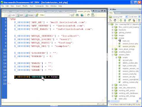Screen dimensions: 142x107
Task: Click the Put Files up-arrow icon
Action: point(125,20)
